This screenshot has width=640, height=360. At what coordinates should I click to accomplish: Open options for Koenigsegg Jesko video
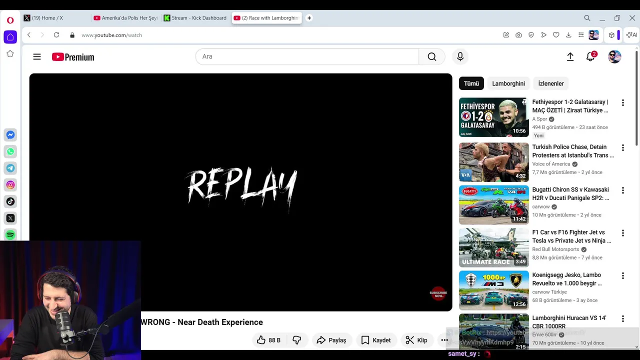622,275
